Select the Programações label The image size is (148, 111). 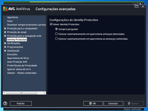coord(15,47)
